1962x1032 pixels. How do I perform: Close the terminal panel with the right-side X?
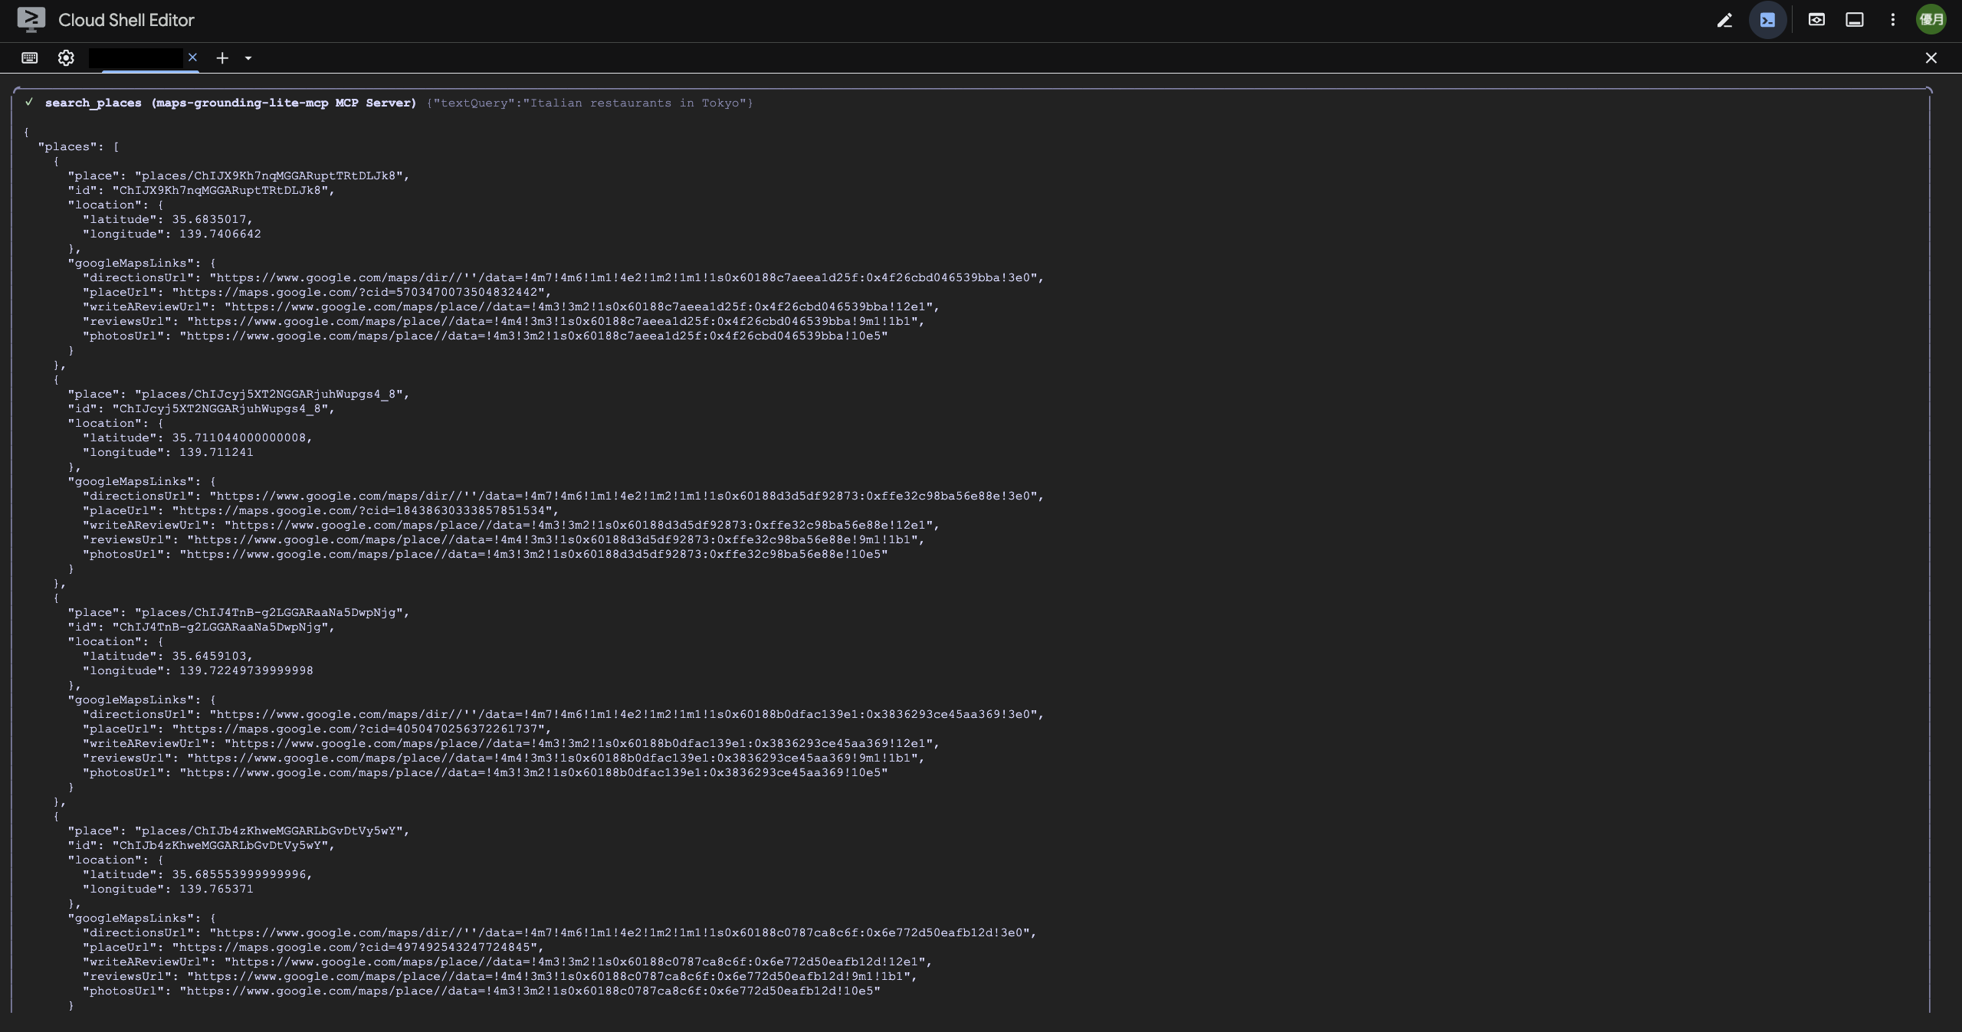(1931, 58)
